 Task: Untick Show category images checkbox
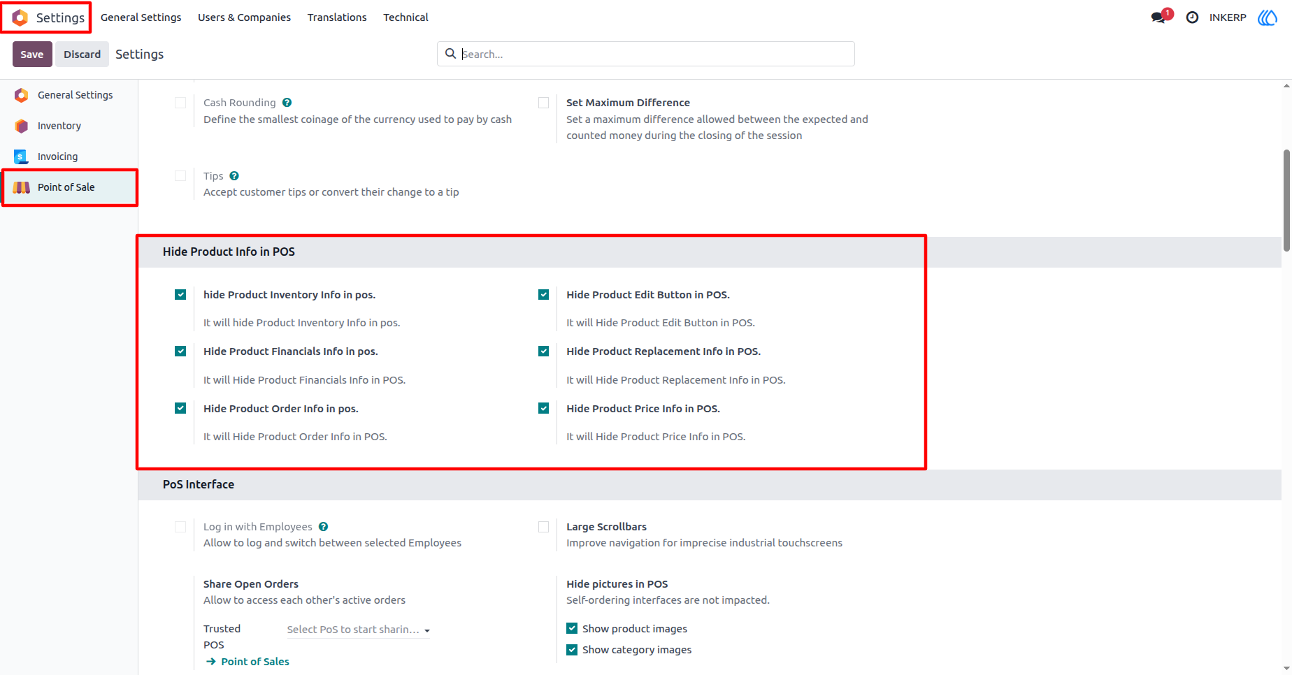(572, 649)
